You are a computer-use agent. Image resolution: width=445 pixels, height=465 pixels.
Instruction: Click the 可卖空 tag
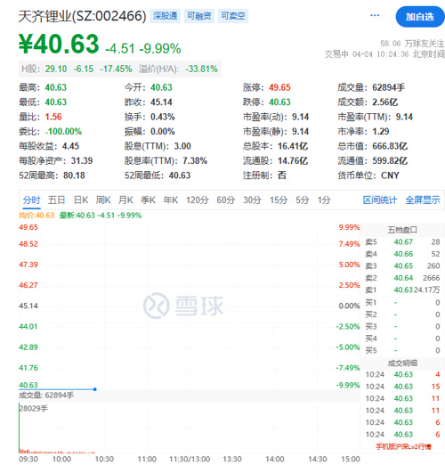point(233,16)
